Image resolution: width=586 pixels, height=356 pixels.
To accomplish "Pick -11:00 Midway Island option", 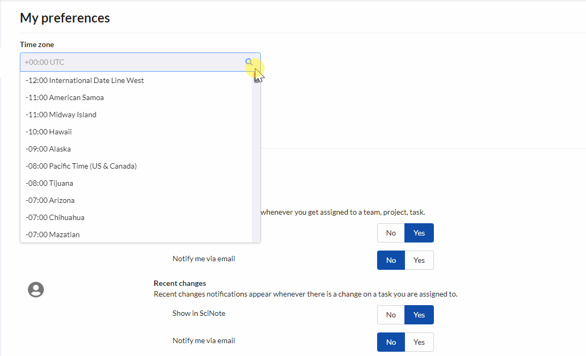I will click(61, 115).
